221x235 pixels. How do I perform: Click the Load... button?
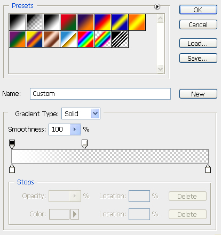198,43
